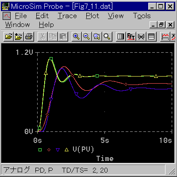
Task: Click the 5s X-axis label
Action: pyautogui.click(x=105, y=140)
